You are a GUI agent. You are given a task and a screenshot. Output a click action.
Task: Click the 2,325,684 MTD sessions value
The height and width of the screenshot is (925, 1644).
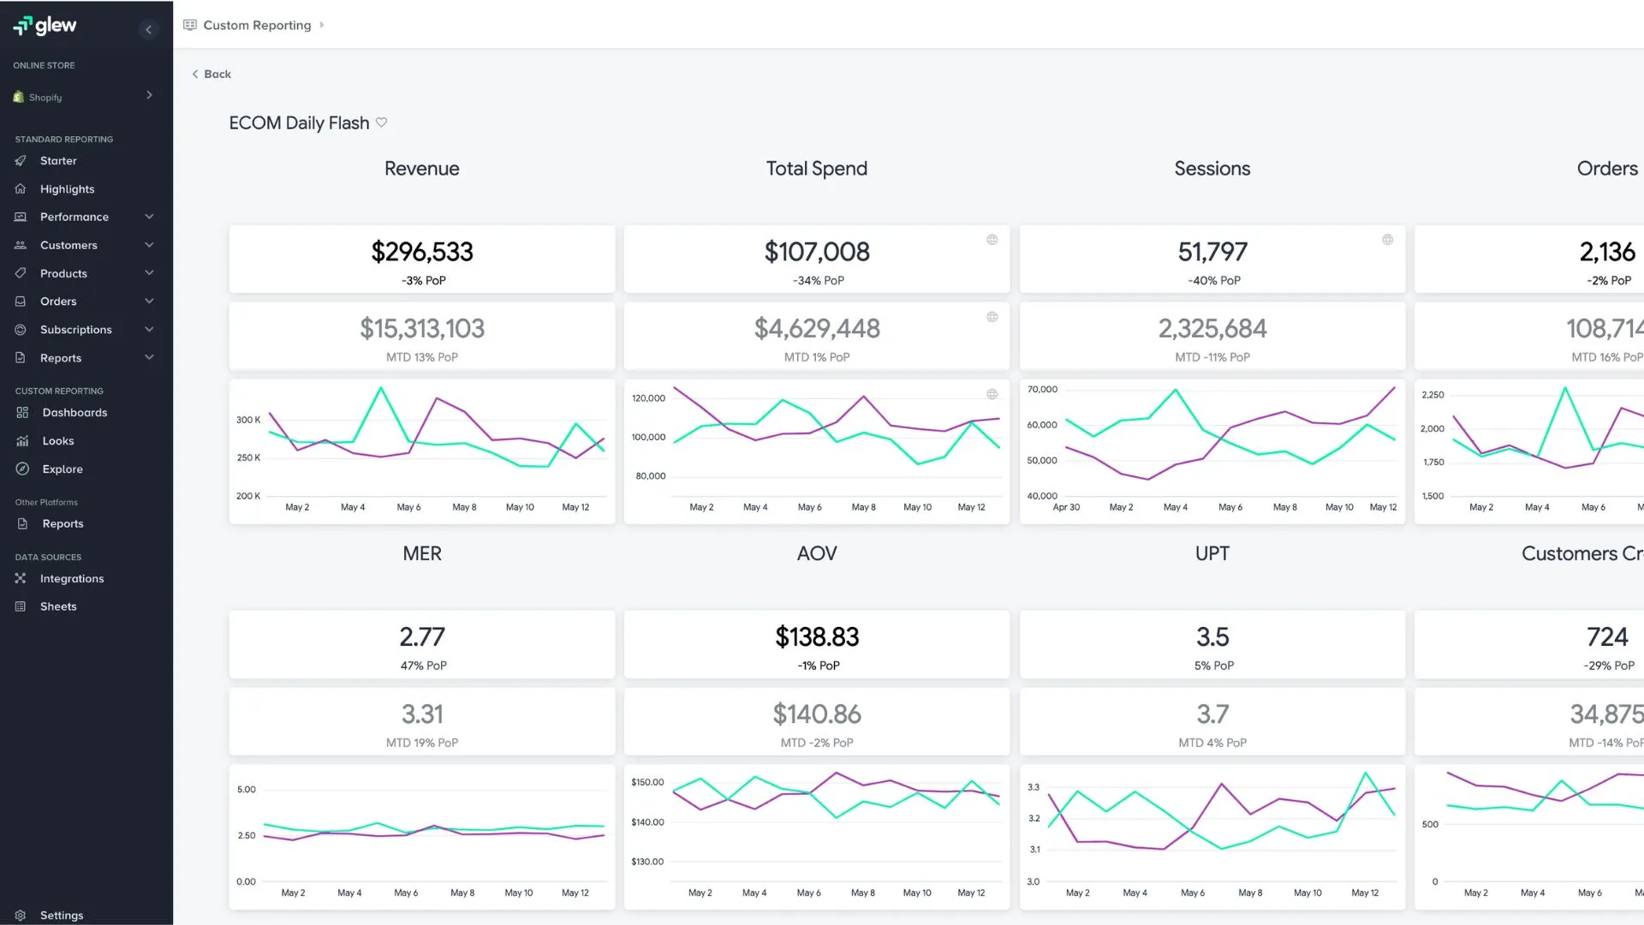[1212, 329]
